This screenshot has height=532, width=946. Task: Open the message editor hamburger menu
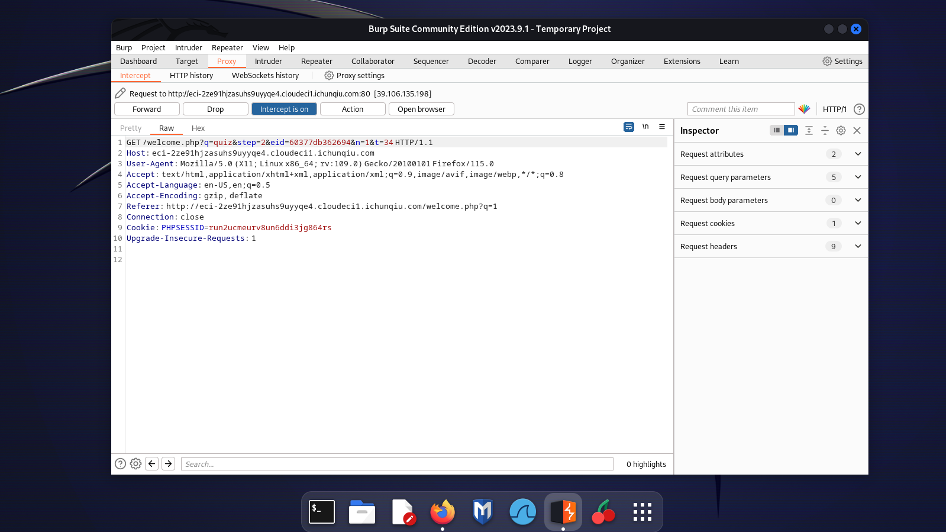click(x=662, y=127)
